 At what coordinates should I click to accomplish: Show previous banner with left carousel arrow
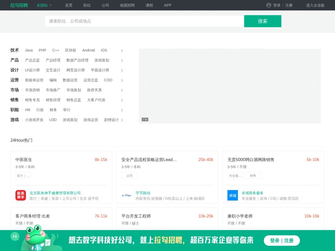pos(147,86)
